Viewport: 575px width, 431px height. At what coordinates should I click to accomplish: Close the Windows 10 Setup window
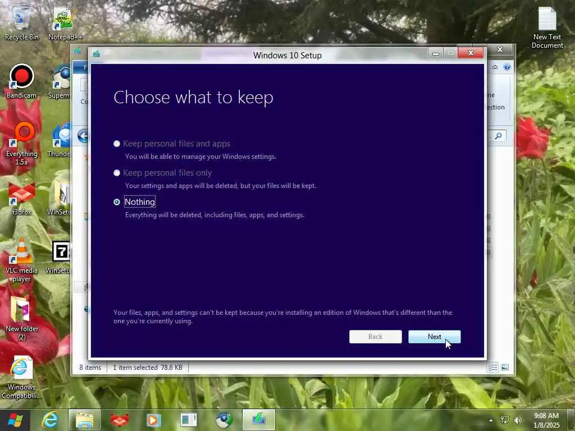coord(471,53)
